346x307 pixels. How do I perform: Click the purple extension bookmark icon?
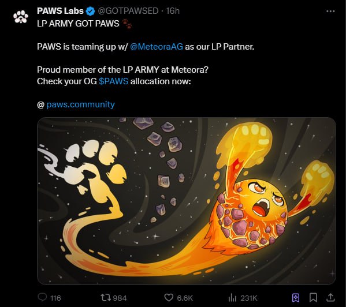pos(296,298)
